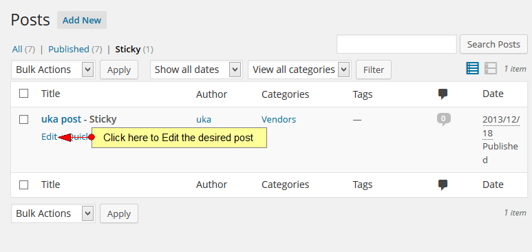Click the 2013/12/18 date text

coord(501,126)
